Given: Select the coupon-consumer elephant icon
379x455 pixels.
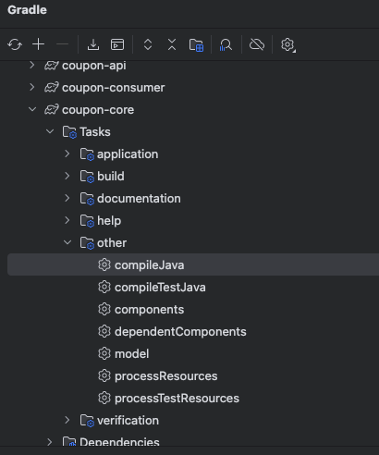Looking at the screenshot, I should click(x=52, y=88).
